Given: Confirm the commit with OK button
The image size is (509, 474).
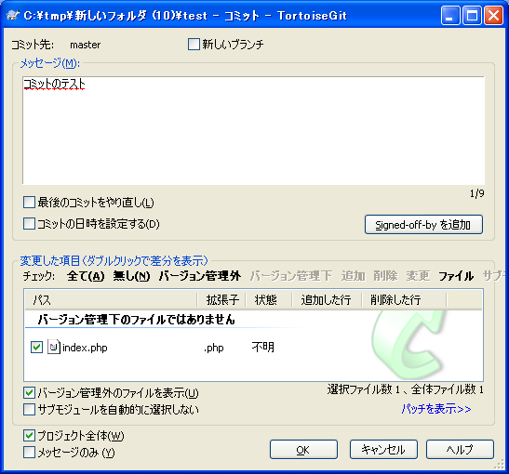Looking at the screenshot, I should tap(303, 449).
